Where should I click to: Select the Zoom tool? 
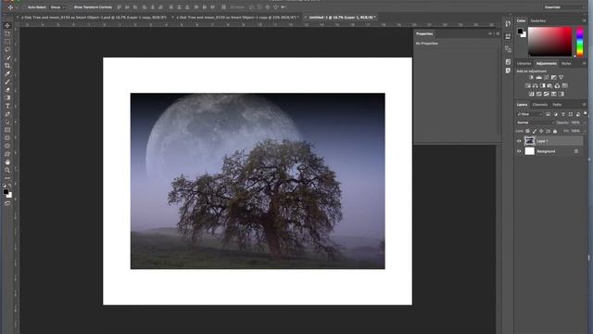coord(7,170)
